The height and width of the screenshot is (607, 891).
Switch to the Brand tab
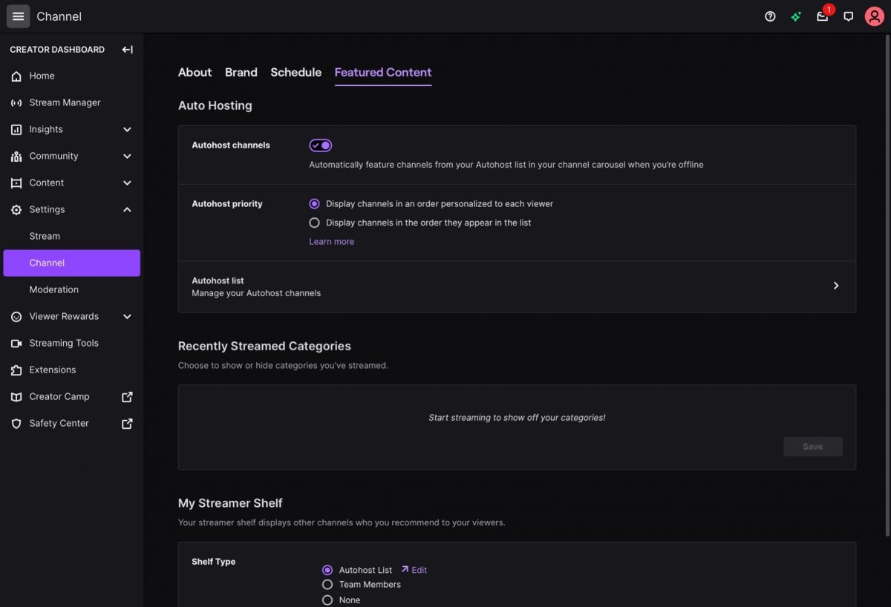click(241, 72)
